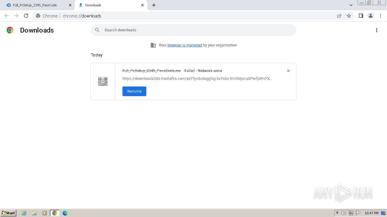Click the Chrome logo beside Downloads
The width and height of the screenshot is (387, 217).
coord(10,30)
